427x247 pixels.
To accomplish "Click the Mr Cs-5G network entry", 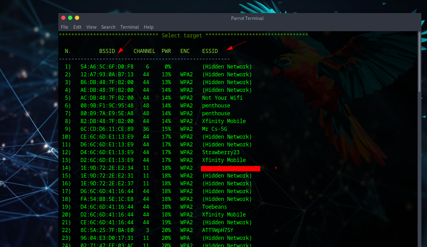I will click(214, 129).
